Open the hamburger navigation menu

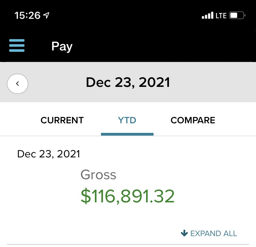click(x=17, y=45)
